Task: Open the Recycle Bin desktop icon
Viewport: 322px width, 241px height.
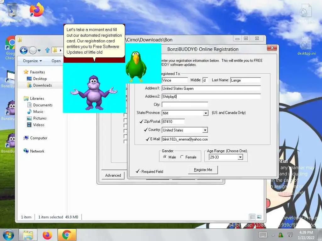Action: 12,13
